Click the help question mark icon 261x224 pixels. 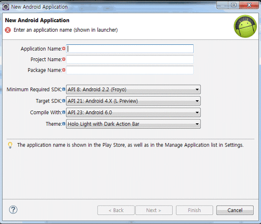click(13, 210)
